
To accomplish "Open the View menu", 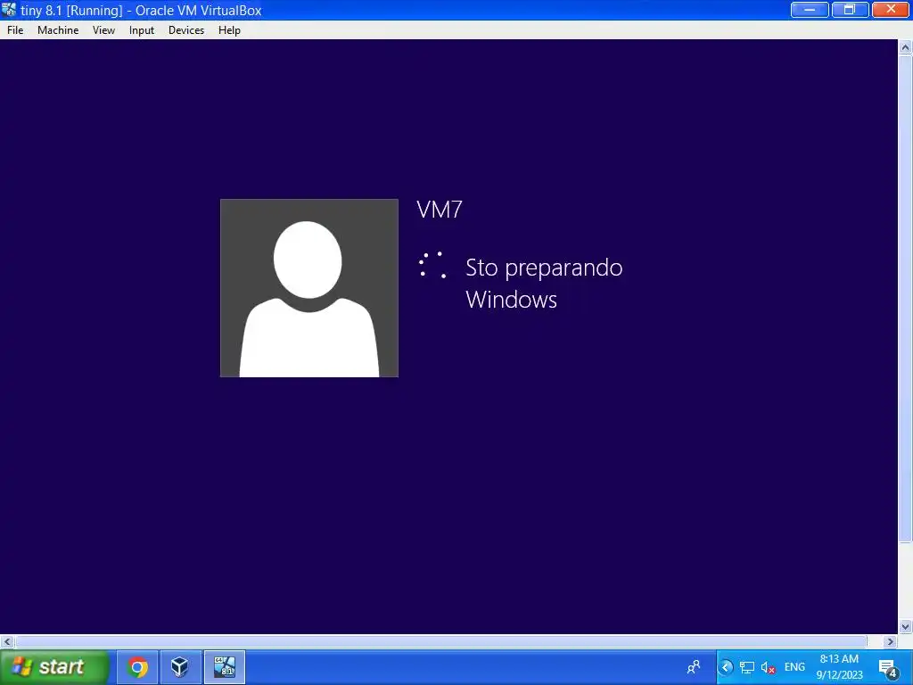I will 103,30.
